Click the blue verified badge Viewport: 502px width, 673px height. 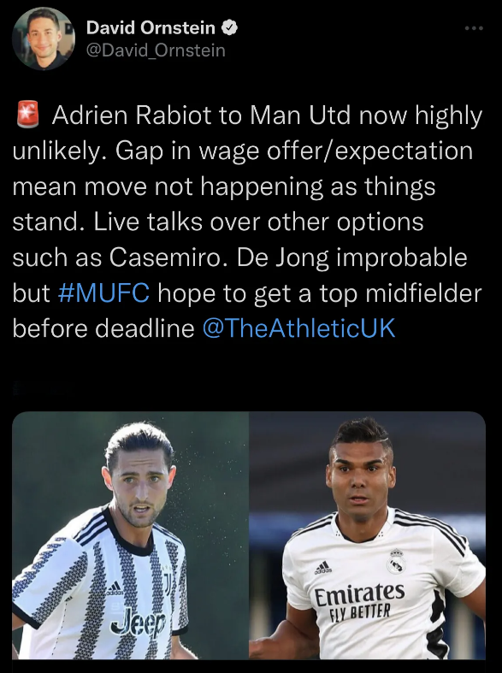tap(229, 28)
